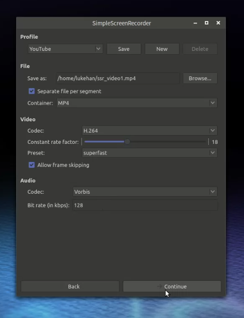This screenshot has width=244, height=318.
Task: Toggle Allow frame skipping checkbox
Action: [x=32, y=165]
